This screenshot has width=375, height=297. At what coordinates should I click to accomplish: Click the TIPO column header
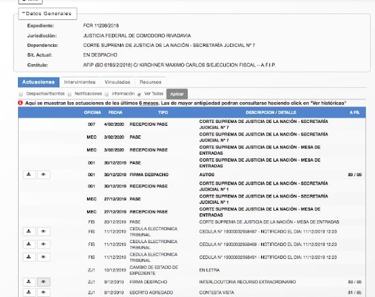[x=163, y=113]
